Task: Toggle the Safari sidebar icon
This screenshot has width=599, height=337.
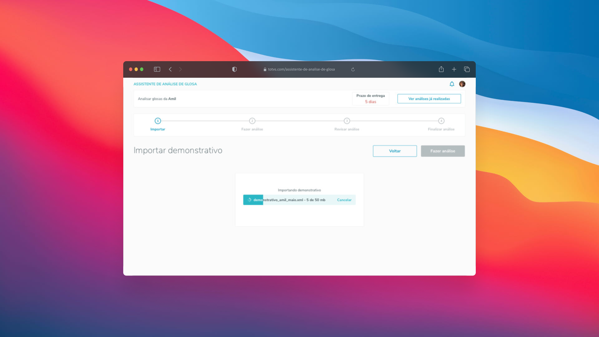Action: (x=157, y=69)
